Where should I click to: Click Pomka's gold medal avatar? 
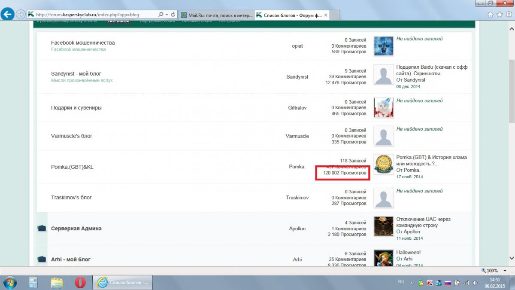384,165
